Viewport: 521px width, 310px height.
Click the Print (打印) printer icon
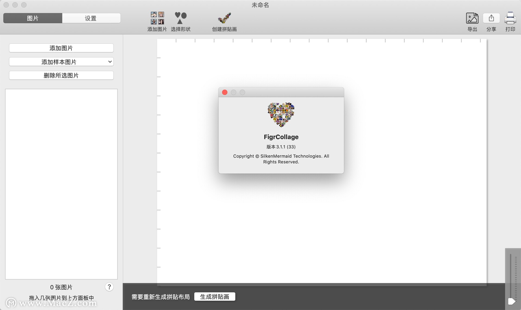coord(510,18)
